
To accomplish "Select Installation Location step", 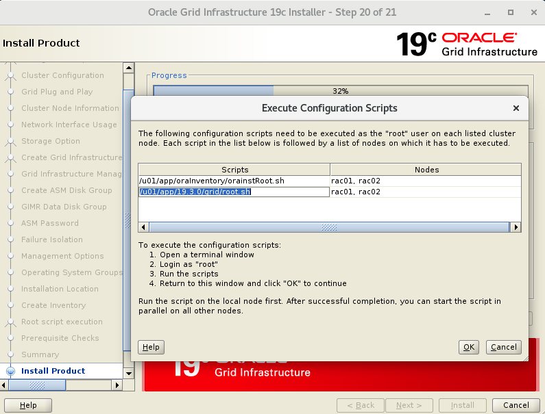I will tap(60, 289).
